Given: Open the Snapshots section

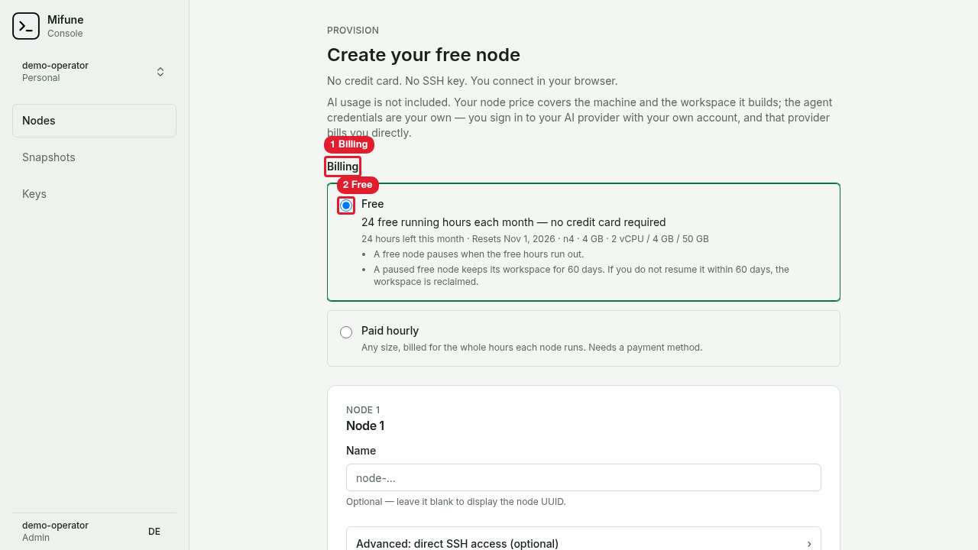Looking at the screenshot, I should [x=94, y=157].
